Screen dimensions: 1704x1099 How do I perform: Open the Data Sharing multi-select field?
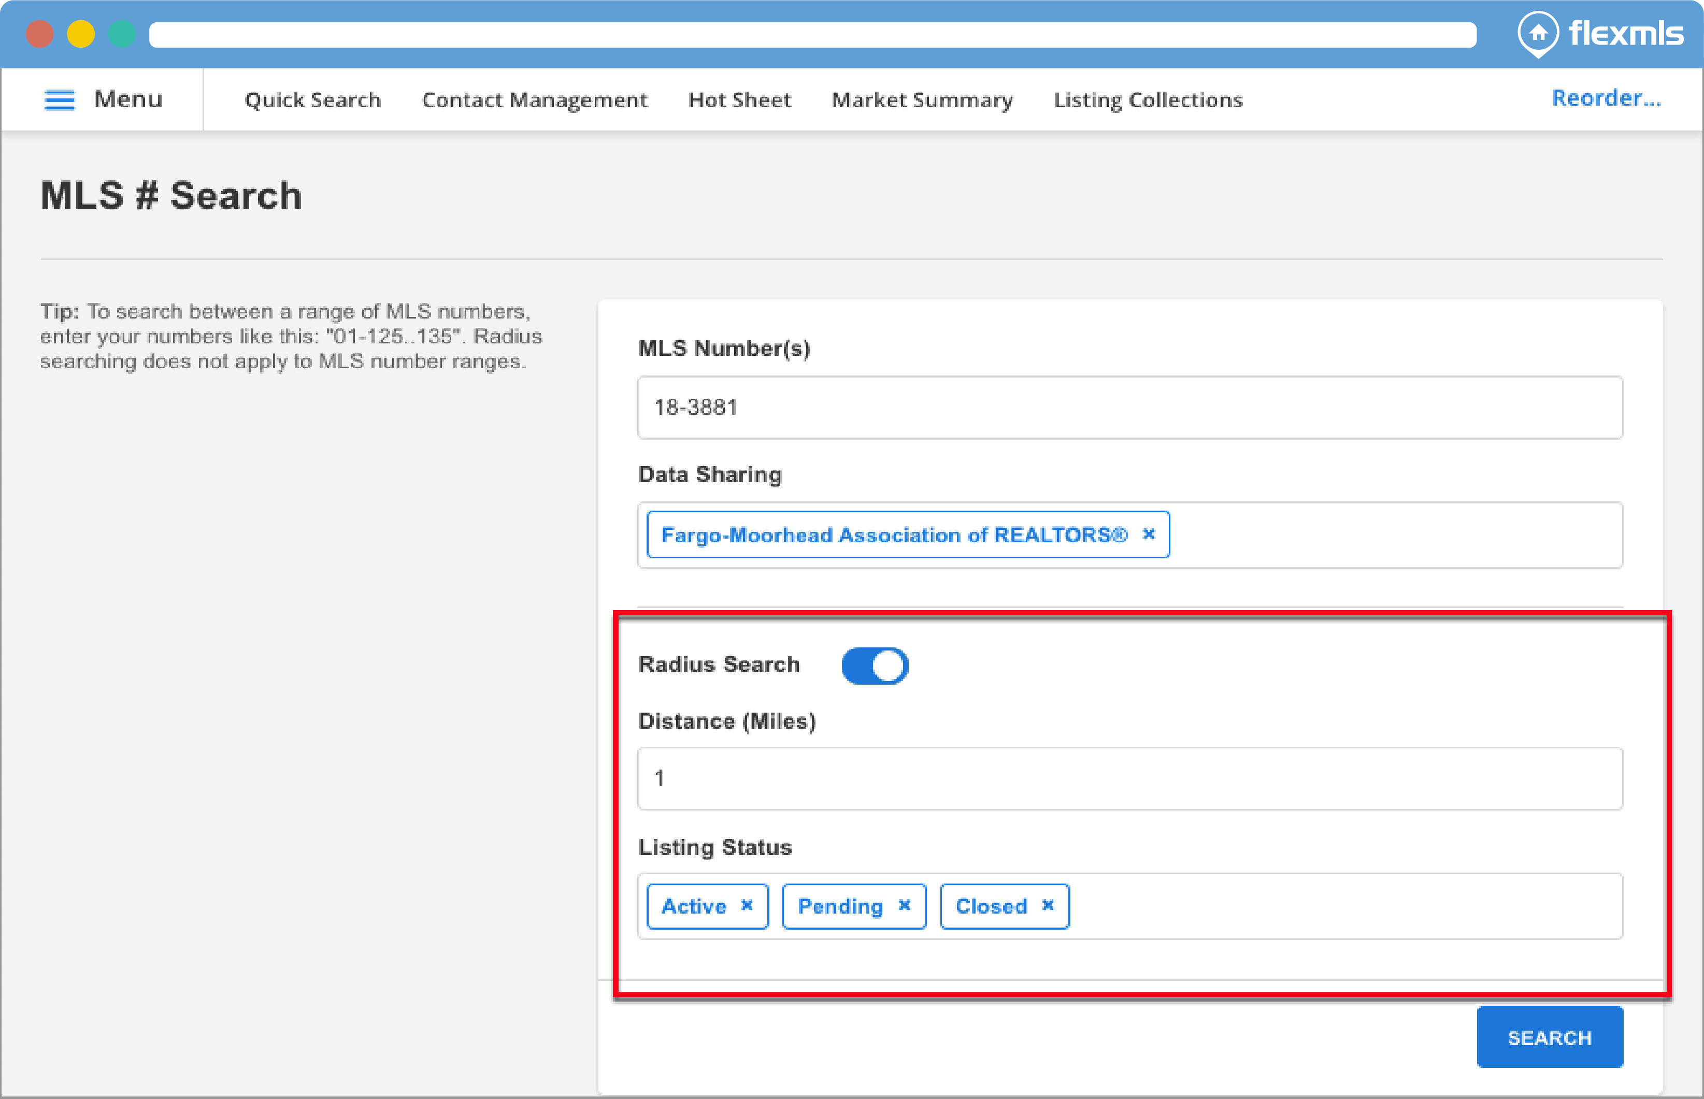[x=1392, y=535]
